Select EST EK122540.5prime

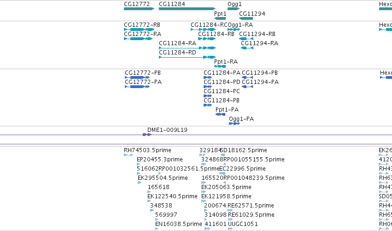[149, 201]
